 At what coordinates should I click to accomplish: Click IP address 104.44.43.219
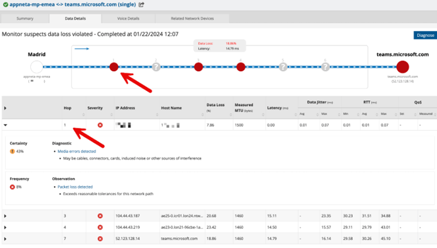[128, 228]
